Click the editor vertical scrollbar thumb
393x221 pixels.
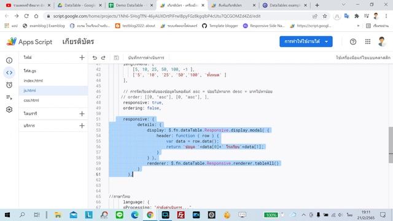391,145
